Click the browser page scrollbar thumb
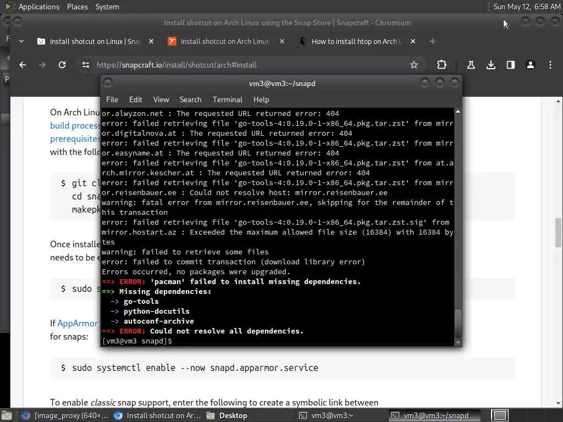The height and width of the screenshot is (422, 563). click(x=558, y=232)
